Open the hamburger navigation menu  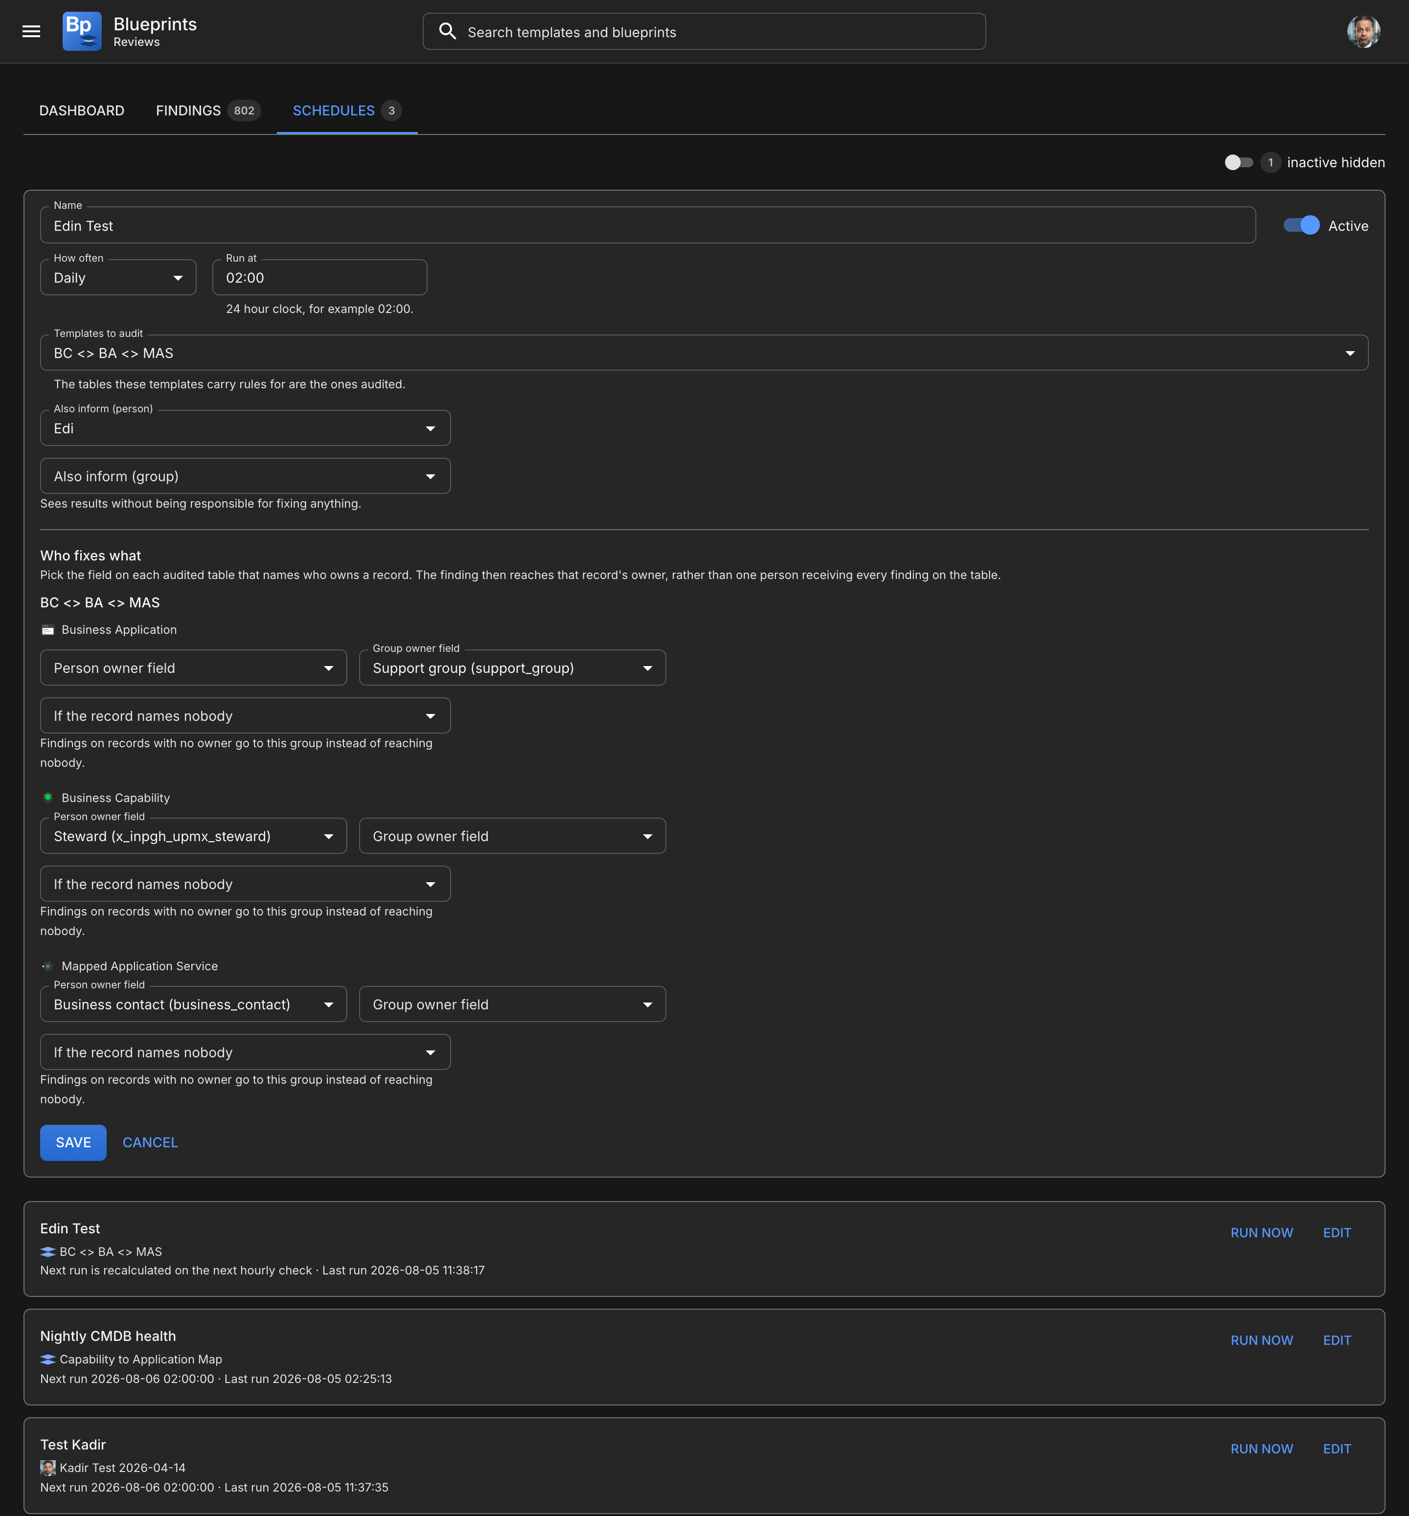pos(31,31)
